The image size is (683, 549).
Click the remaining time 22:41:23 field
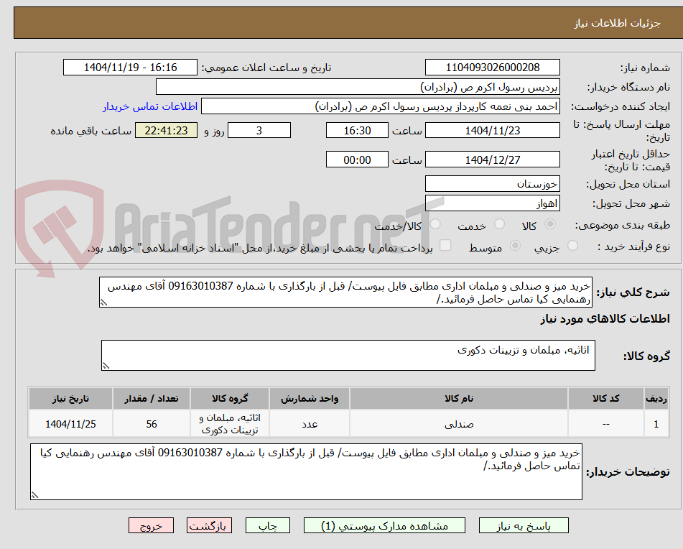pyautogui.click(x=166, y=130)
